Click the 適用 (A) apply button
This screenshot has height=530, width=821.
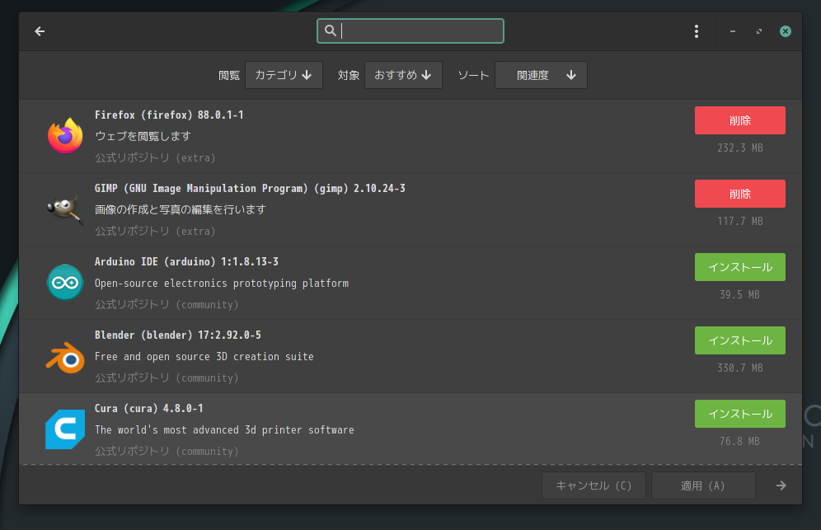703,485
